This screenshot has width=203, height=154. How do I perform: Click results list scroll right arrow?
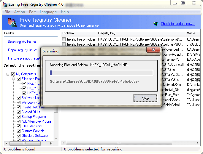(x=197, y=143)
